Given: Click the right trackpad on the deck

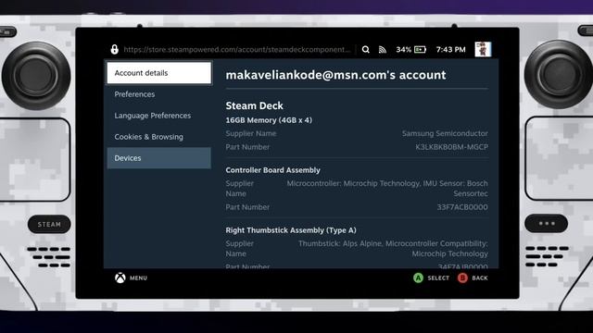Looking at the screenshot, I should (559, 158).
